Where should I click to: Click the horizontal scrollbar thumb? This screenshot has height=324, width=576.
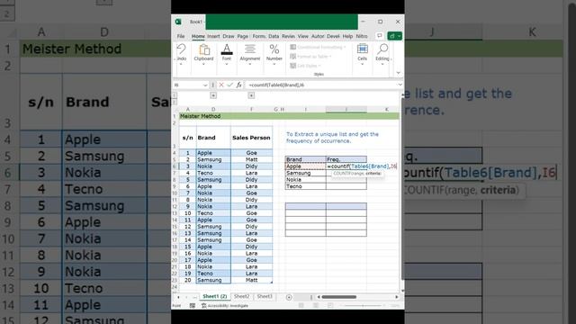[x=339, y=297]
